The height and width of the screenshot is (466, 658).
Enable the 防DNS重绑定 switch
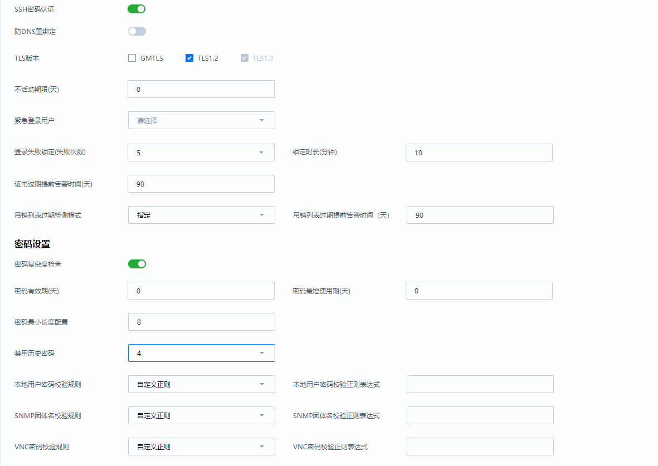137,31
